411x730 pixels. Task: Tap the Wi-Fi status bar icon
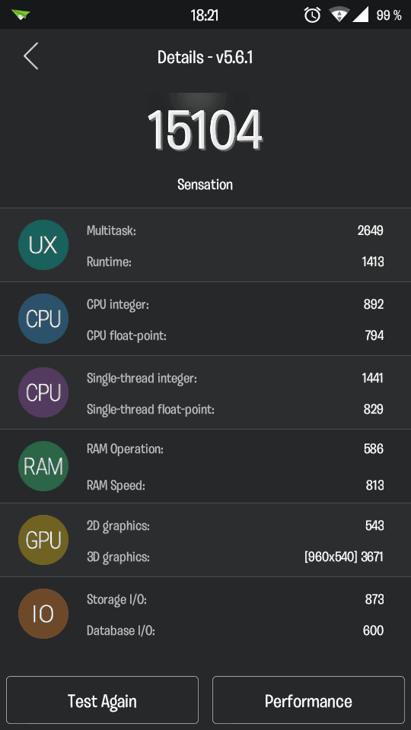click(x=339, y=15)
